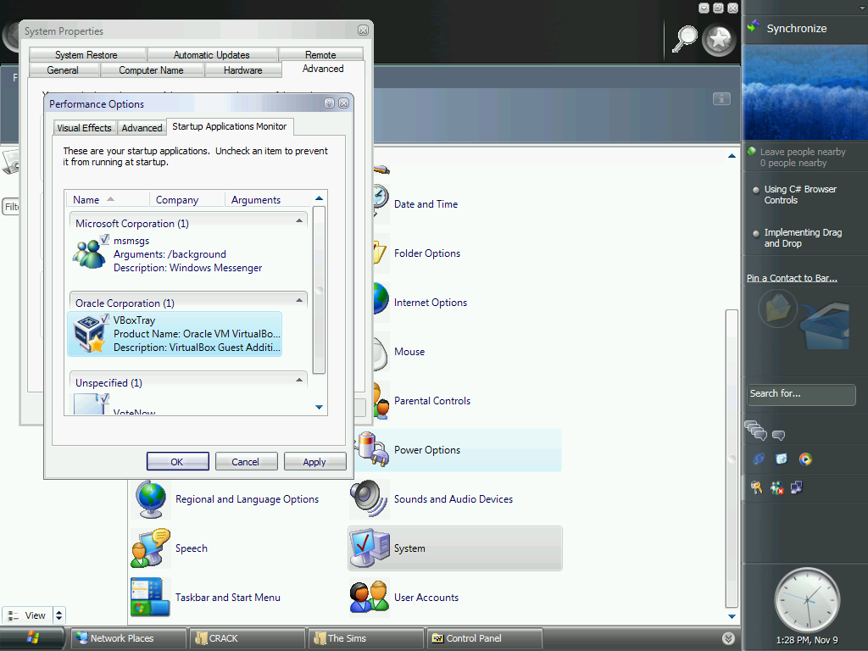This screenshot has height=651, width=868.
Task: Uncheck the msmsgs startup checkbox
Action: 105,240
